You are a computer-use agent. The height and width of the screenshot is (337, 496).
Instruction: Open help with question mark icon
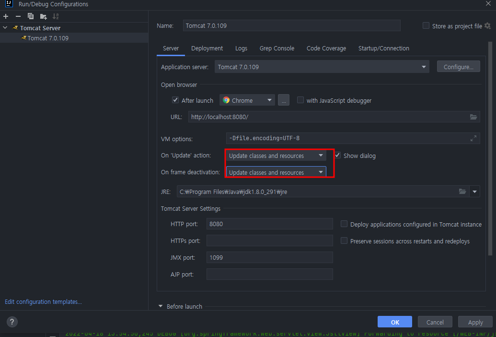pyautogui.click(x=12, y=322)
